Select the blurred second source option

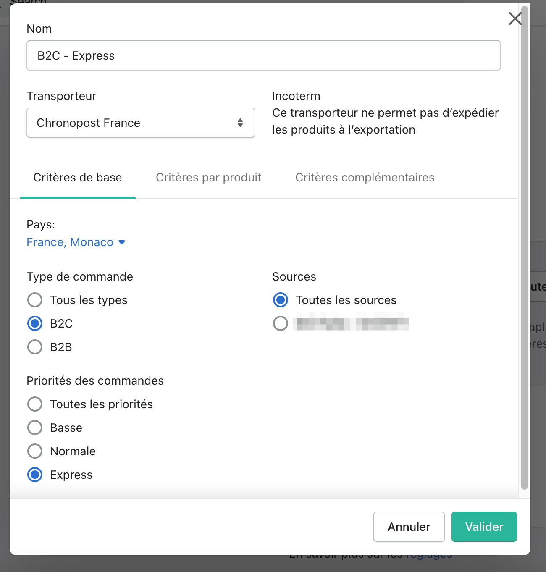coord(280,323)
